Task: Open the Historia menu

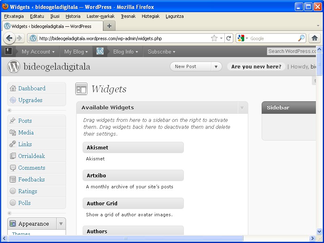Action: point(73,16)
